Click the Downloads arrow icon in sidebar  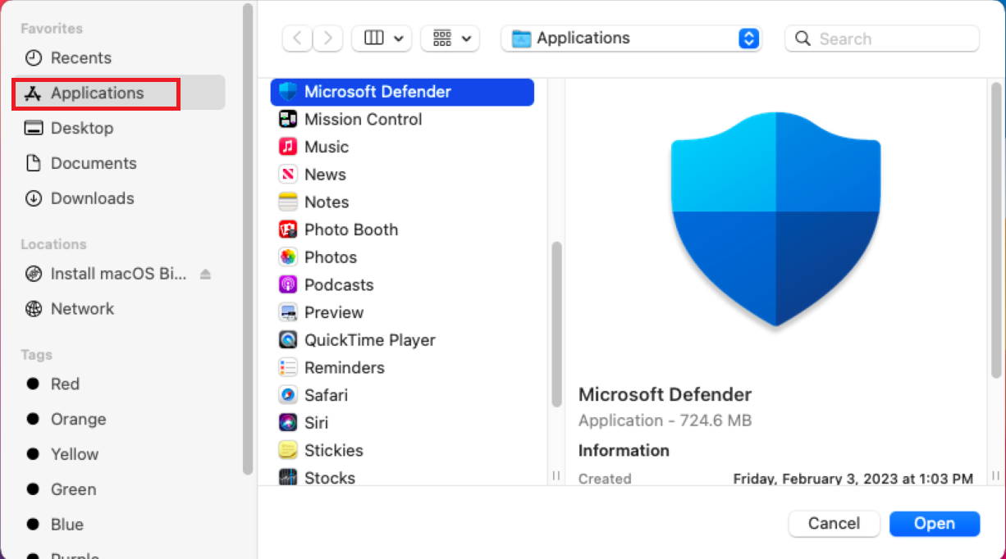pos(33,198)
